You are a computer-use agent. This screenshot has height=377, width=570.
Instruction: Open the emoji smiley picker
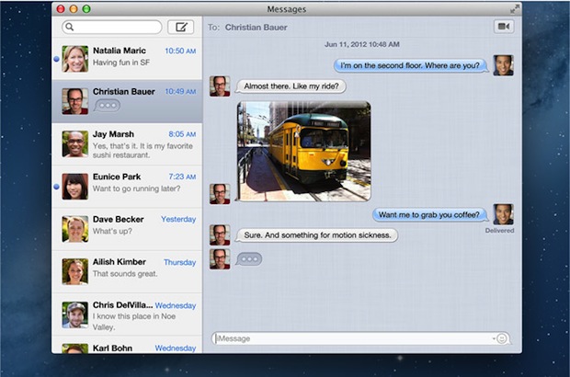[502, 338]
